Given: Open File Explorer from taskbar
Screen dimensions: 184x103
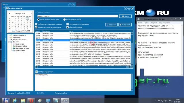Looking at the screenshot, I should 23,100.
